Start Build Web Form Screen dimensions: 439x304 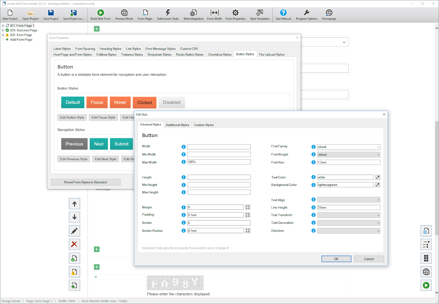coord(100,15)
